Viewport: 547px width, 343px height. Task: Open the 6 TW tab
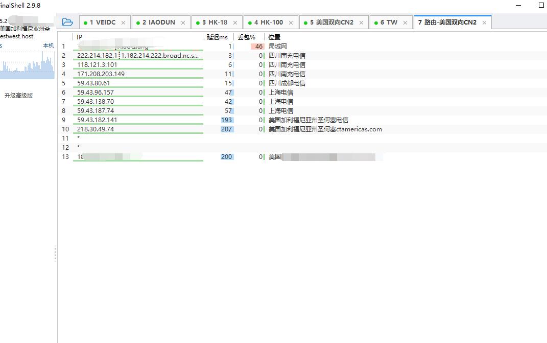[x=388, y=22]
